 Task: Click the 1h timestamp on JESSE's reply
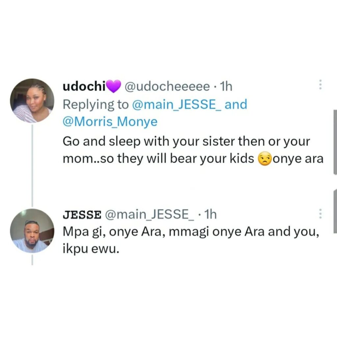pyautogui.click(x=210, y=215)
